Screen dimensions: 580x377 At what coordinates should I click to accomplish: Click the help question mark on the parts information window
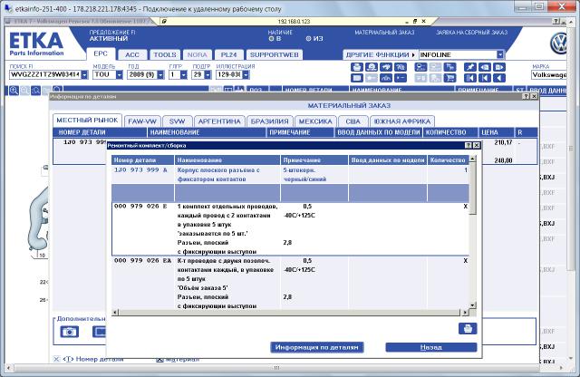527,96
